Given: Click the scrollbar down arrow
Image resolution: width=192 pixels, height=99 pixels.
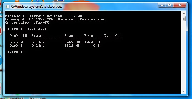Looking at the screenshot, I should click(184, 91).
